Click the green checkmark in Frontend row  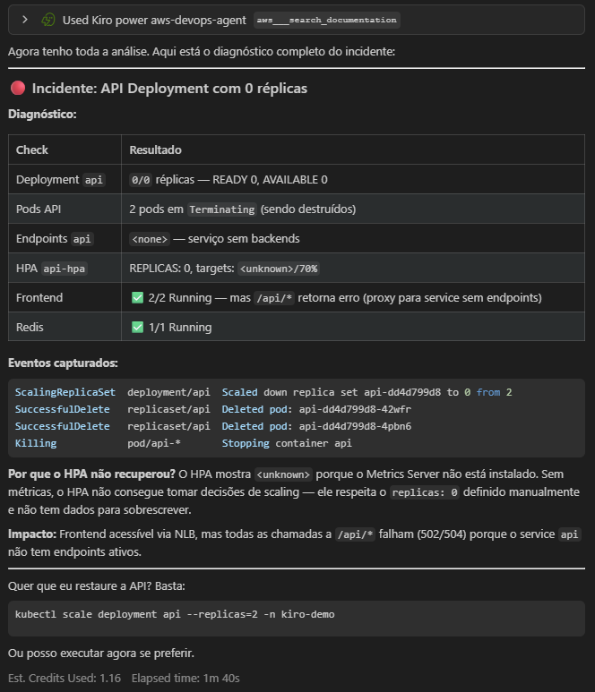(137, 297)
